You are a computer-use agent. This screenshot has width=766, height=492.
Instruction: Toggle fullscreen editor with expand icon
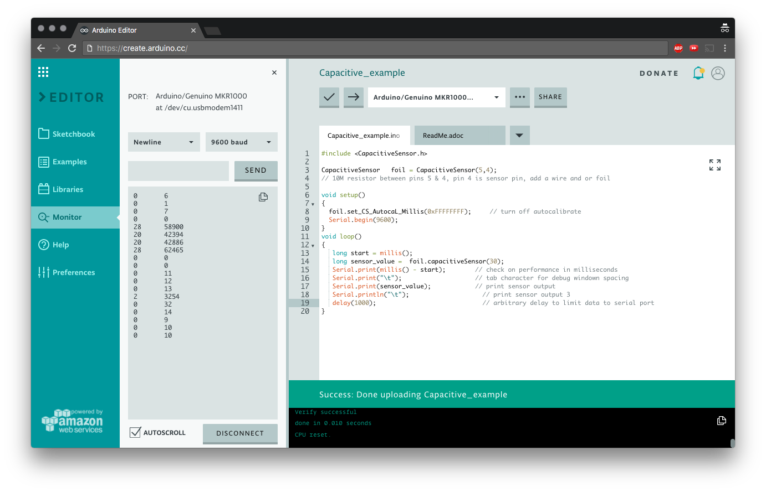(715, 165)
